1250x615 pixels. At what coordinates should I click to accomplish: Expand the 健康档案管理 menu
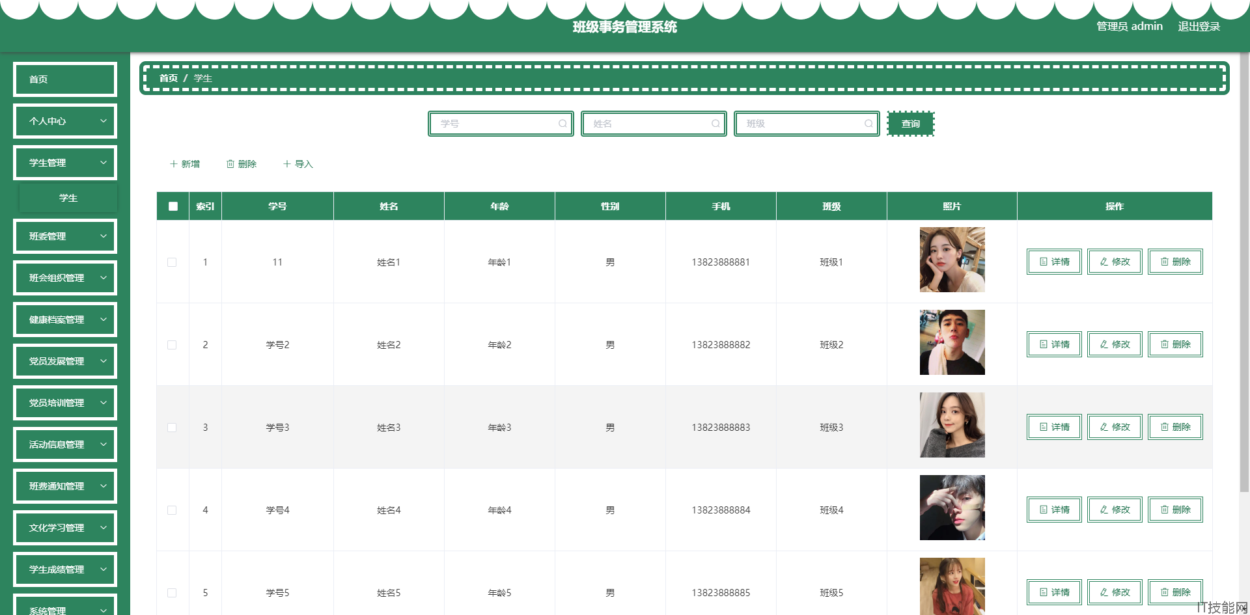tap(65, 320)
